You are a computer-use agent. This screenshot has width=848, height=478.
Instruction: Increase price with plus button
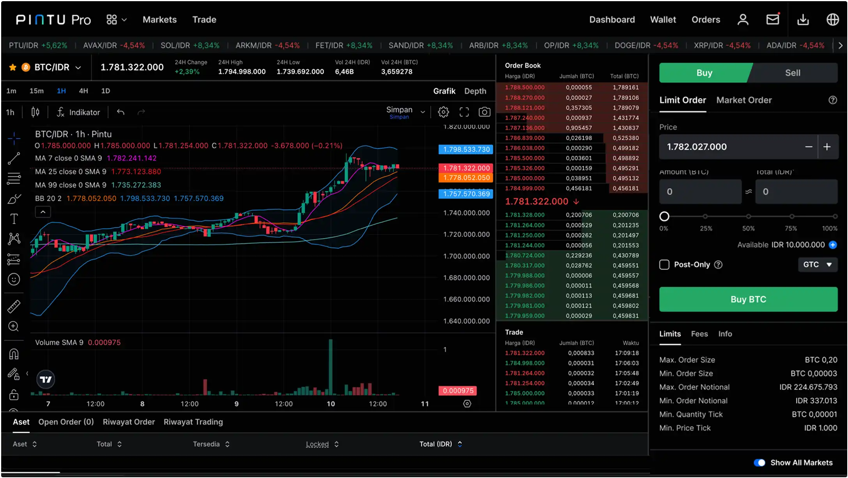pos(827,147)
